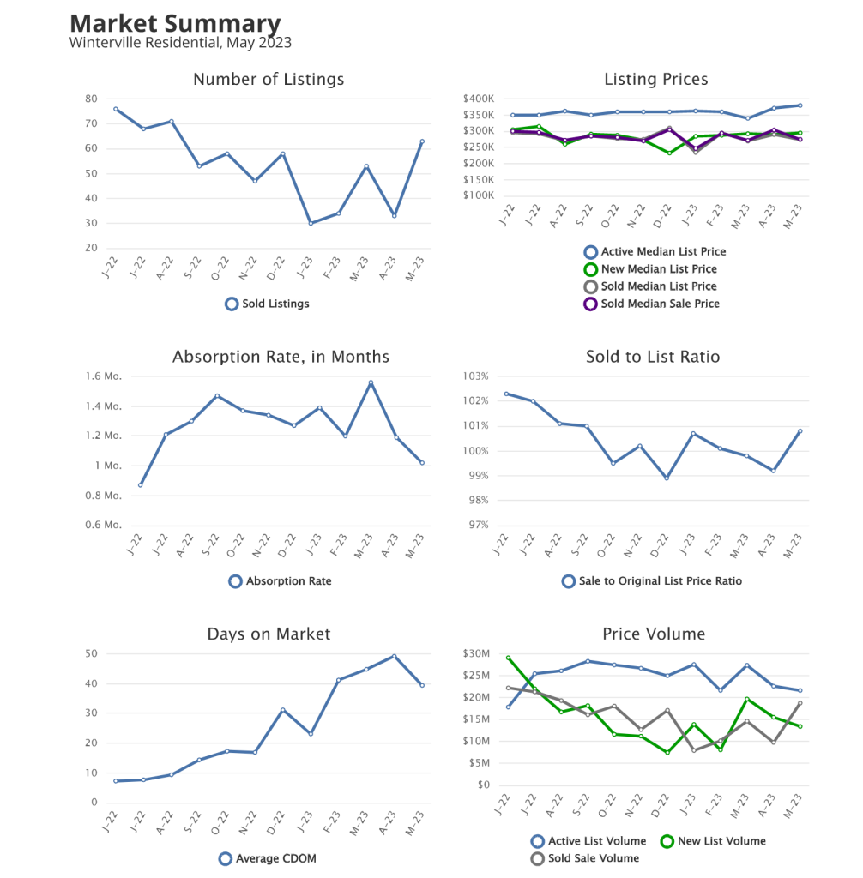
Task: Click the Sold Listings legend circle icon
Action: (232, 304)
